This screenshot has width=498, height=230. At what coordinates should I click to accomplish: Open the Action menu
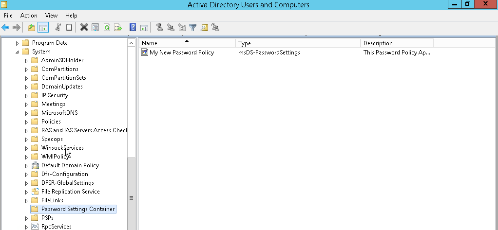[x=29, y=16]
